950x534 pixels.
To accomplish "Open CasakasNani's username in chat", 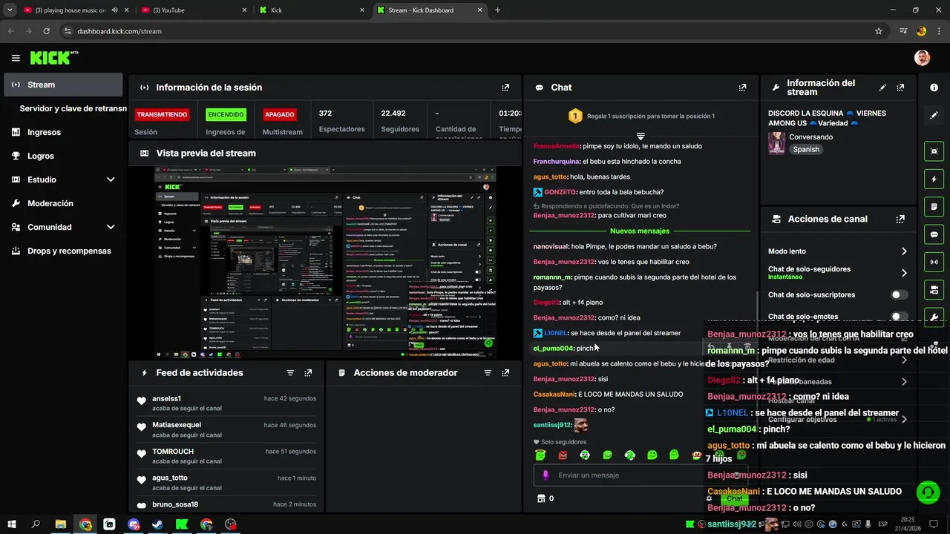I will [554, 395].
